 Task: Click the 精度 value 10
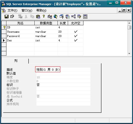click(63, 77)
